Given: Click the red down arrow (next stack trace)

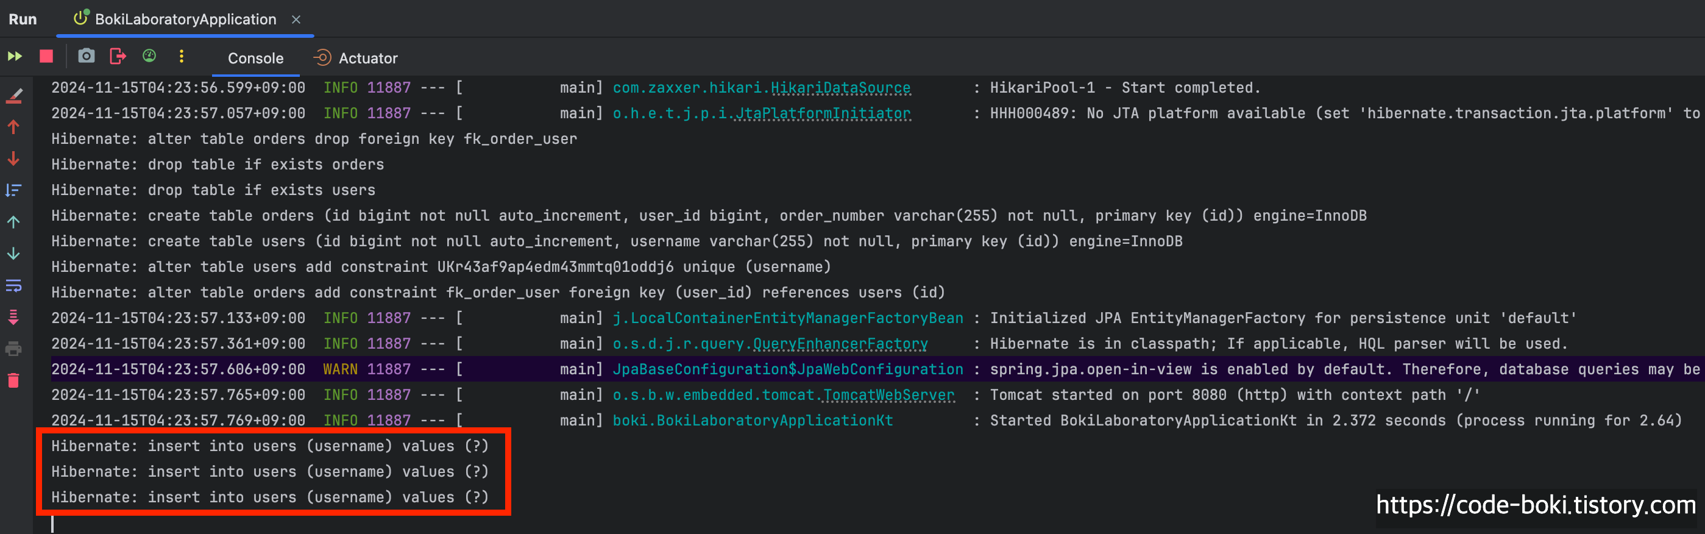Looking at the screenshot, I should (14, 159).
